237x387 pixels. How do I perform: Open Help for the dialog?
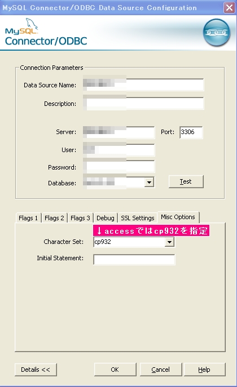click(x=204, y=370)
